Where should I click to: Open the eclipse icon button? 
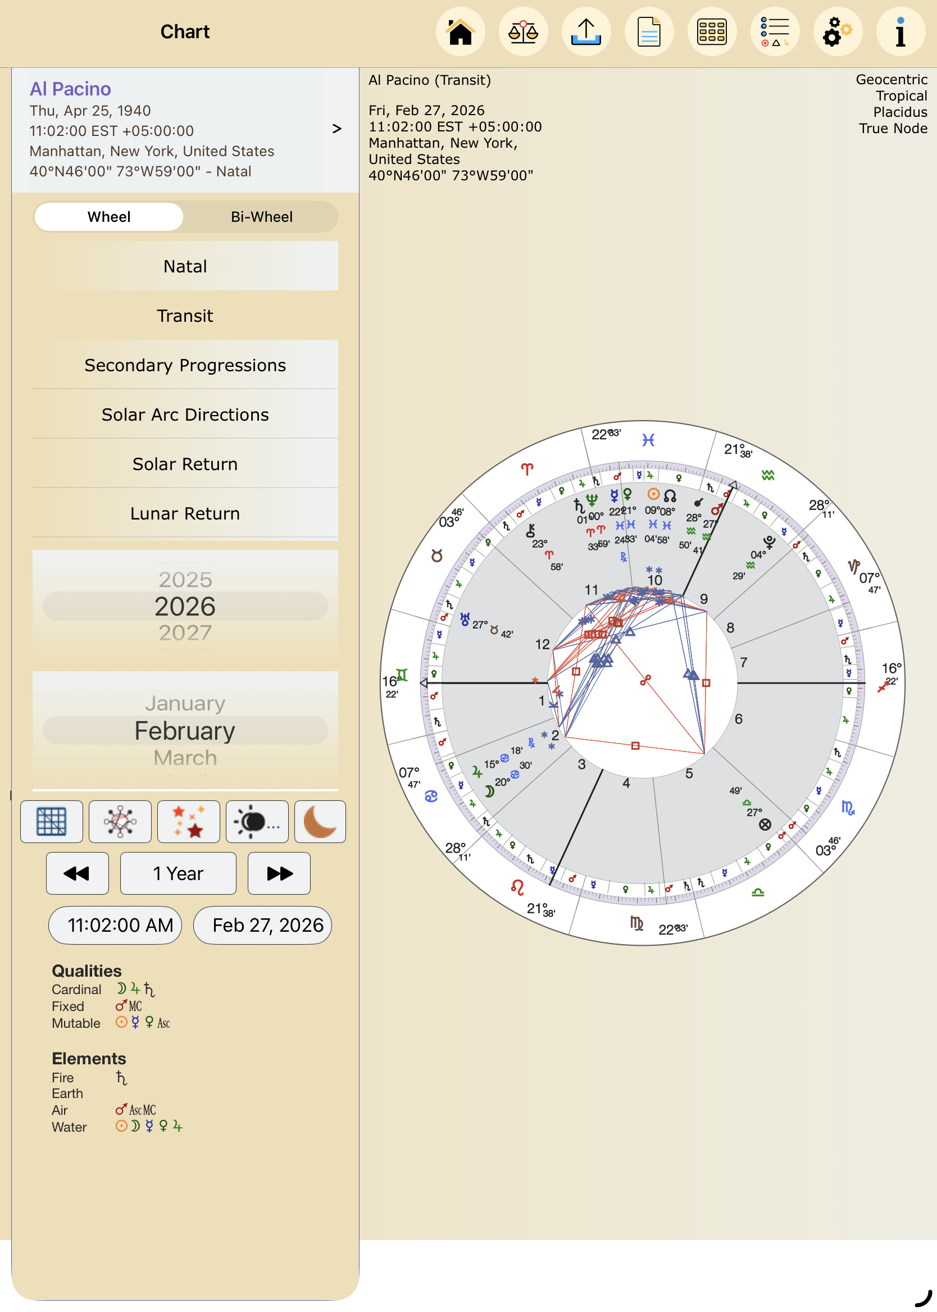[257, 821]
